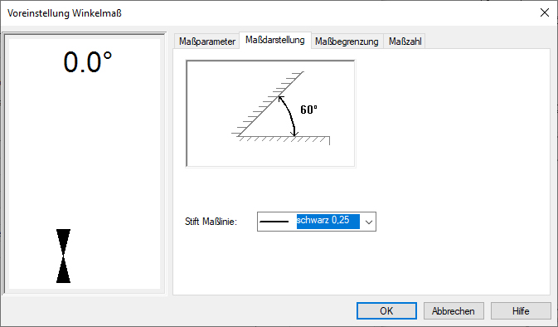Viewport: 558px width, 327px height.
Task: Confirm with the OK button
Action: pos(386,311)
